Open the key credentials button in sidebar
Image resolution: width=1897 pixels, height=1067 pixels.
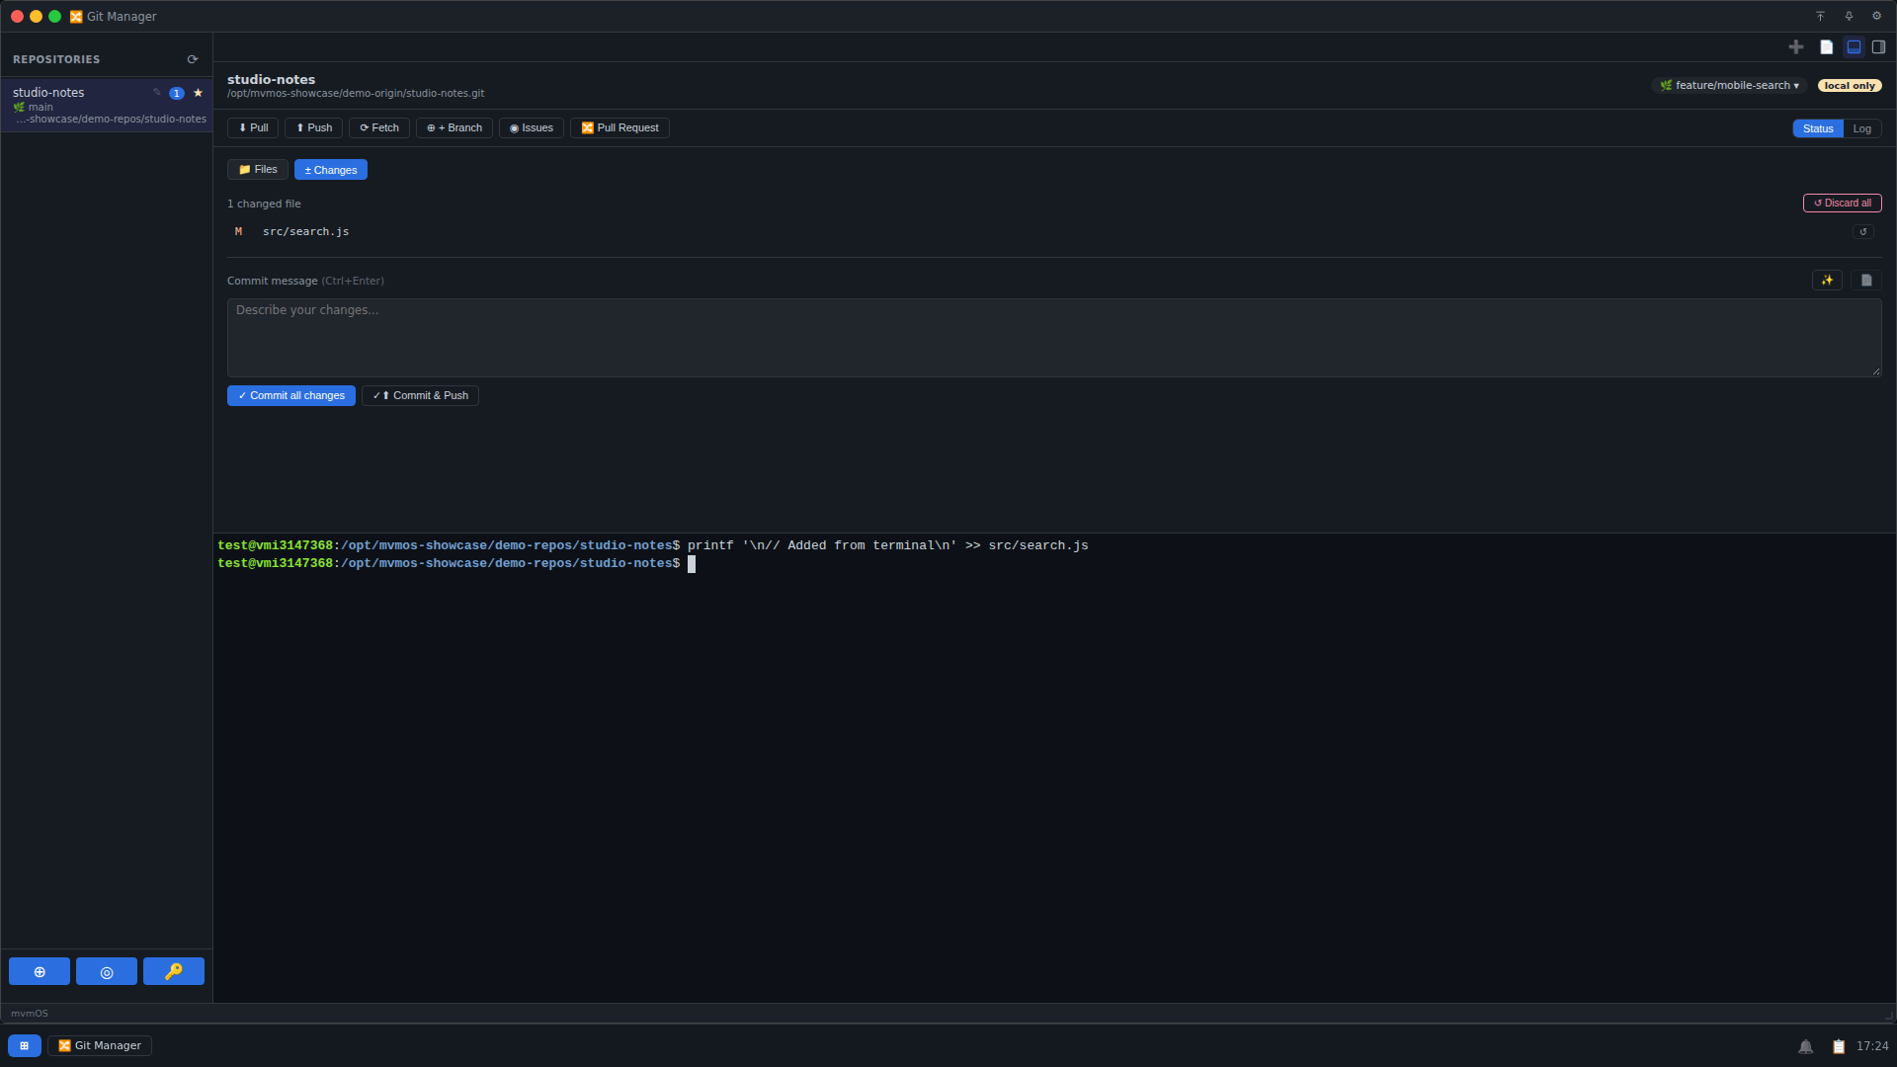[x=174, y=971]
